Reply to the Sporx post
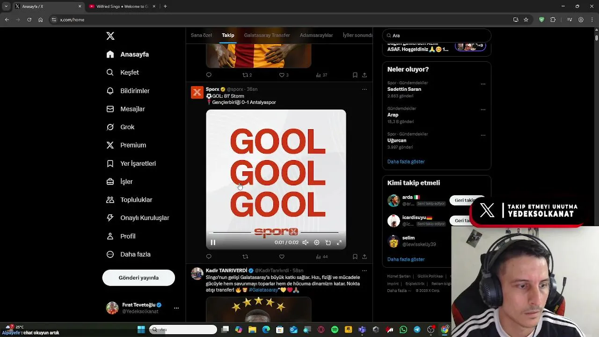Screen dimensions: 599x337 click(209, 256)
